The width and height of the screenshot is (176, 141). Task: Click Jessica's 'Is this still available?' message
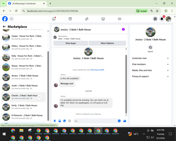tap(70, 78)
